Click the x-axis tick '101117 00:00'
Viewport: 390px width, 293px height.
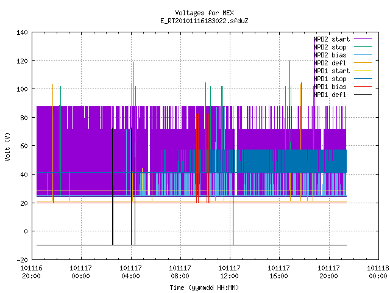tap(81, 272)
